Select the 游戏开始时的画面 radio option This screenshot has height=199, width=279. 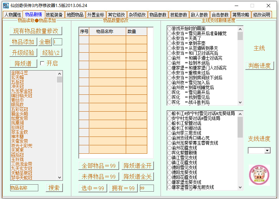[169, 29]
